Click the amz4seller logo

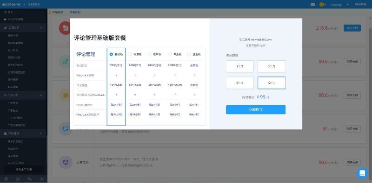click(x=11, y=4)
